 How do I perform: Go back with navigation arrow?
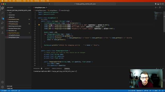click(49, 4)
